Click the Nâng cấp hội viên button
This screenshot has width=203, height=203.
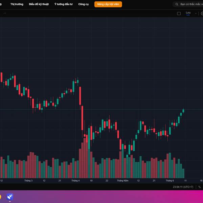[x=108, y=4]
